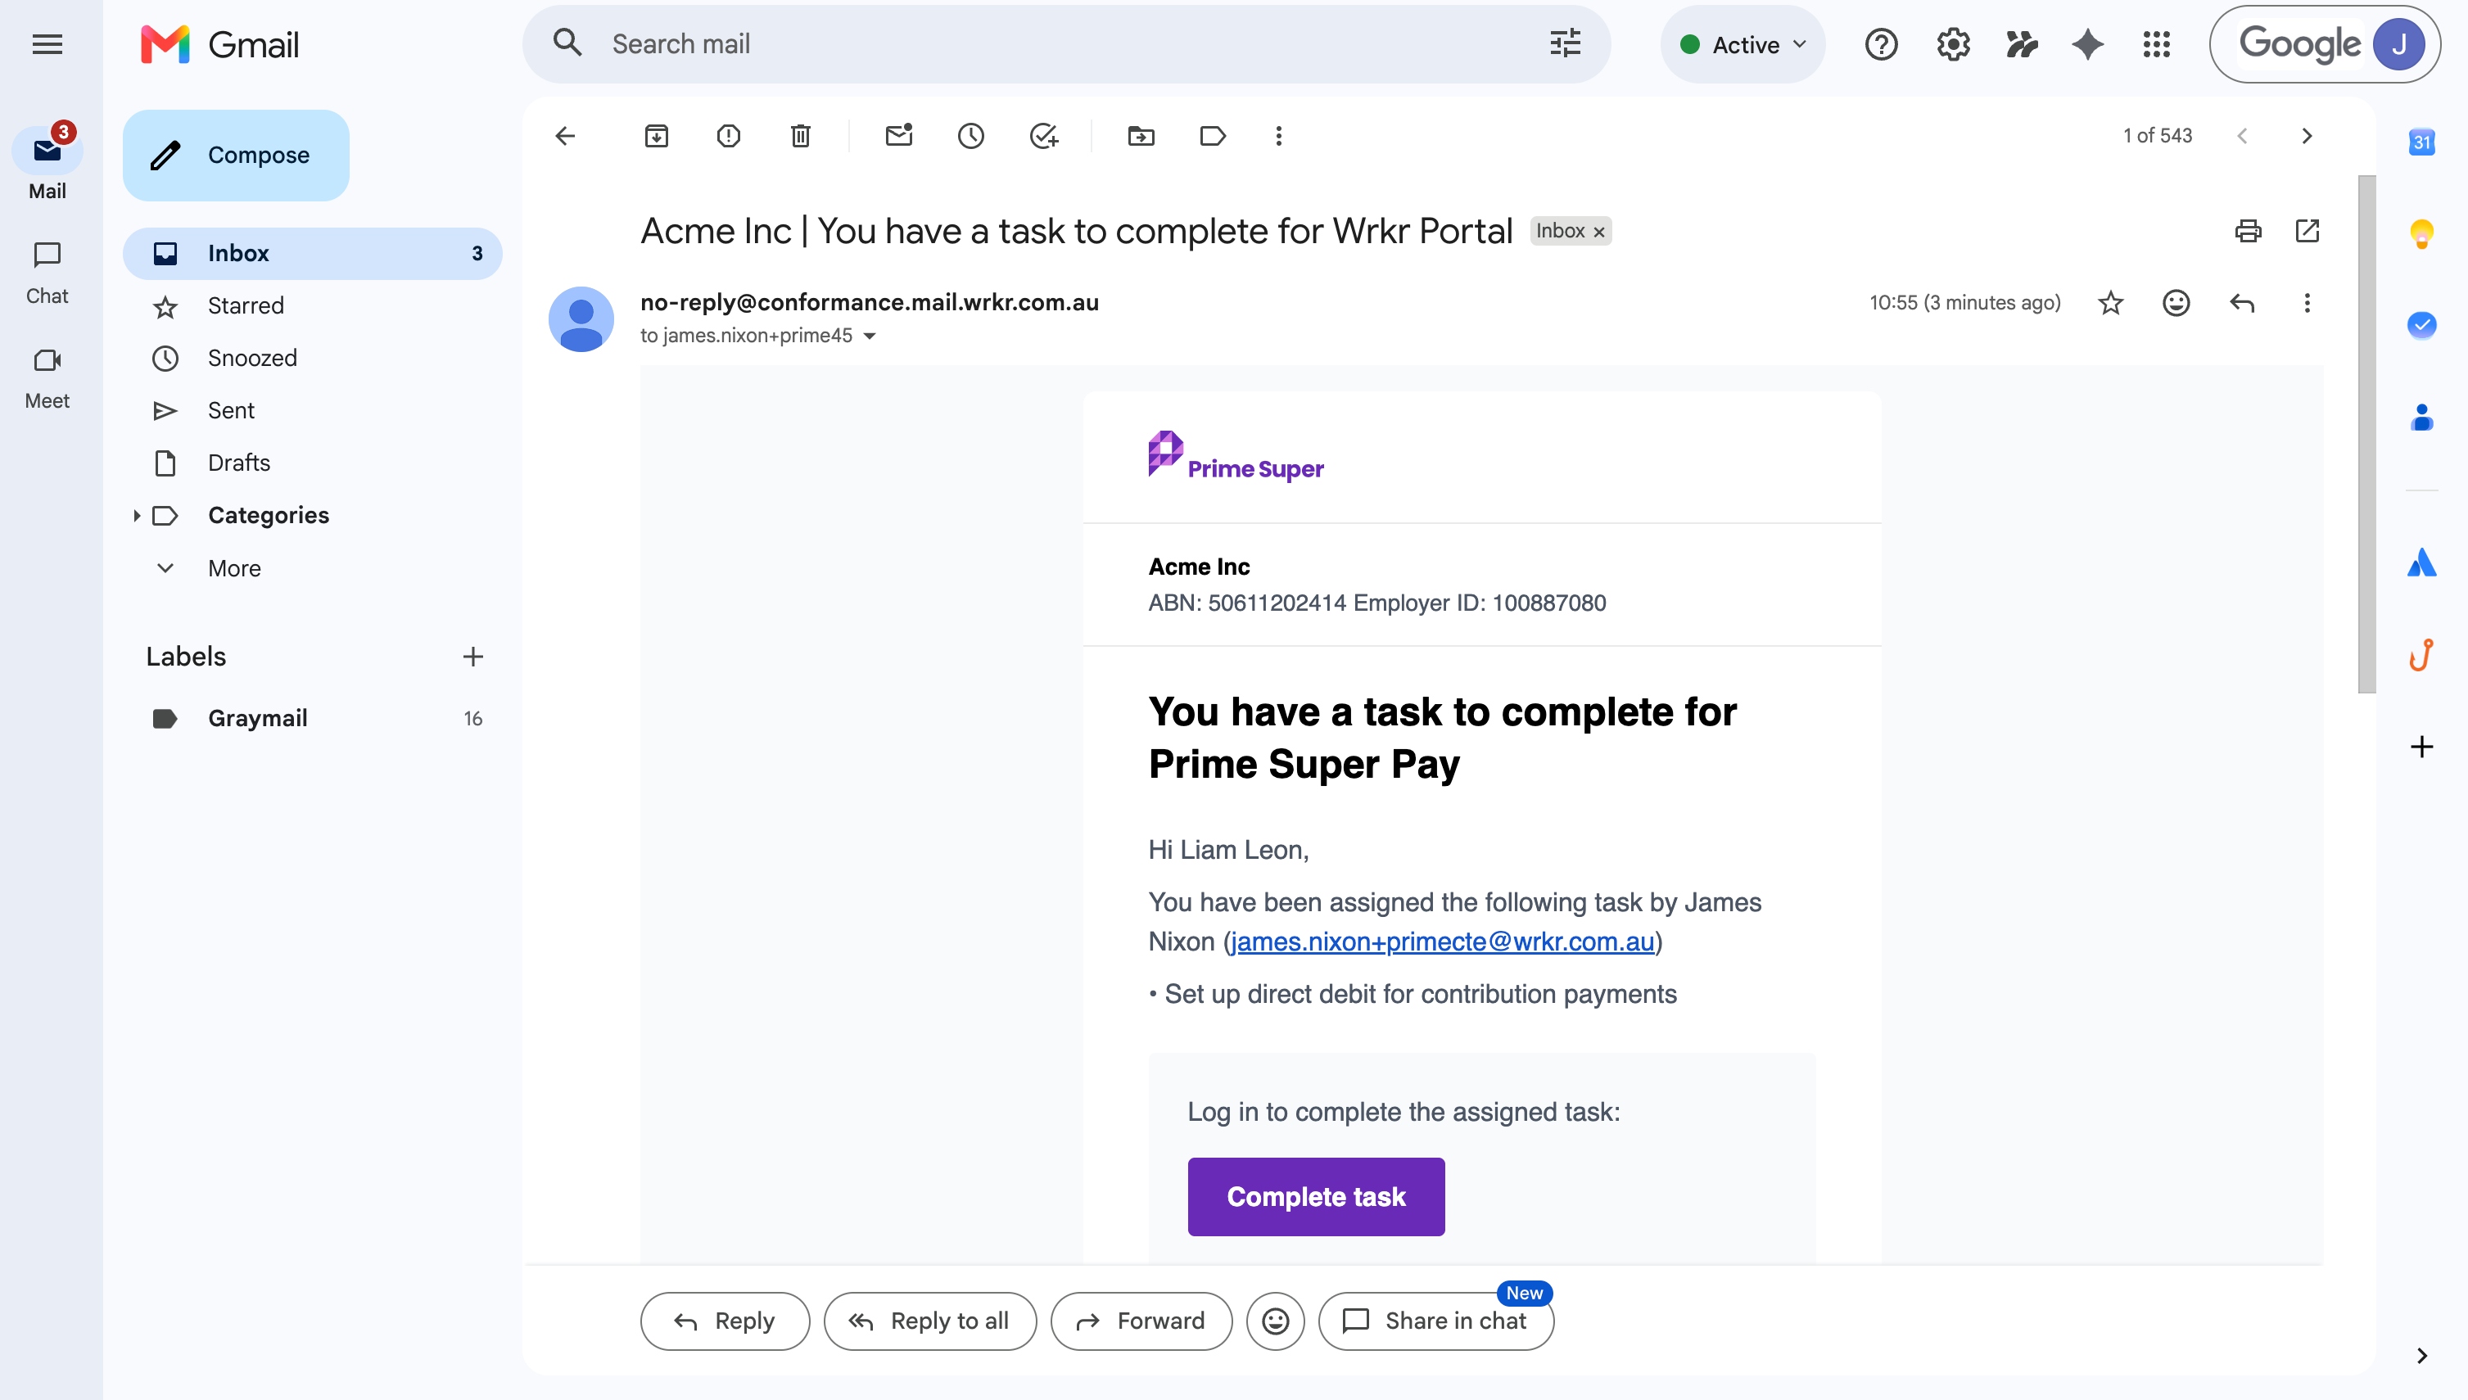Print the email using the printer icon
2468x1400 pixels.
point(2248,231)
